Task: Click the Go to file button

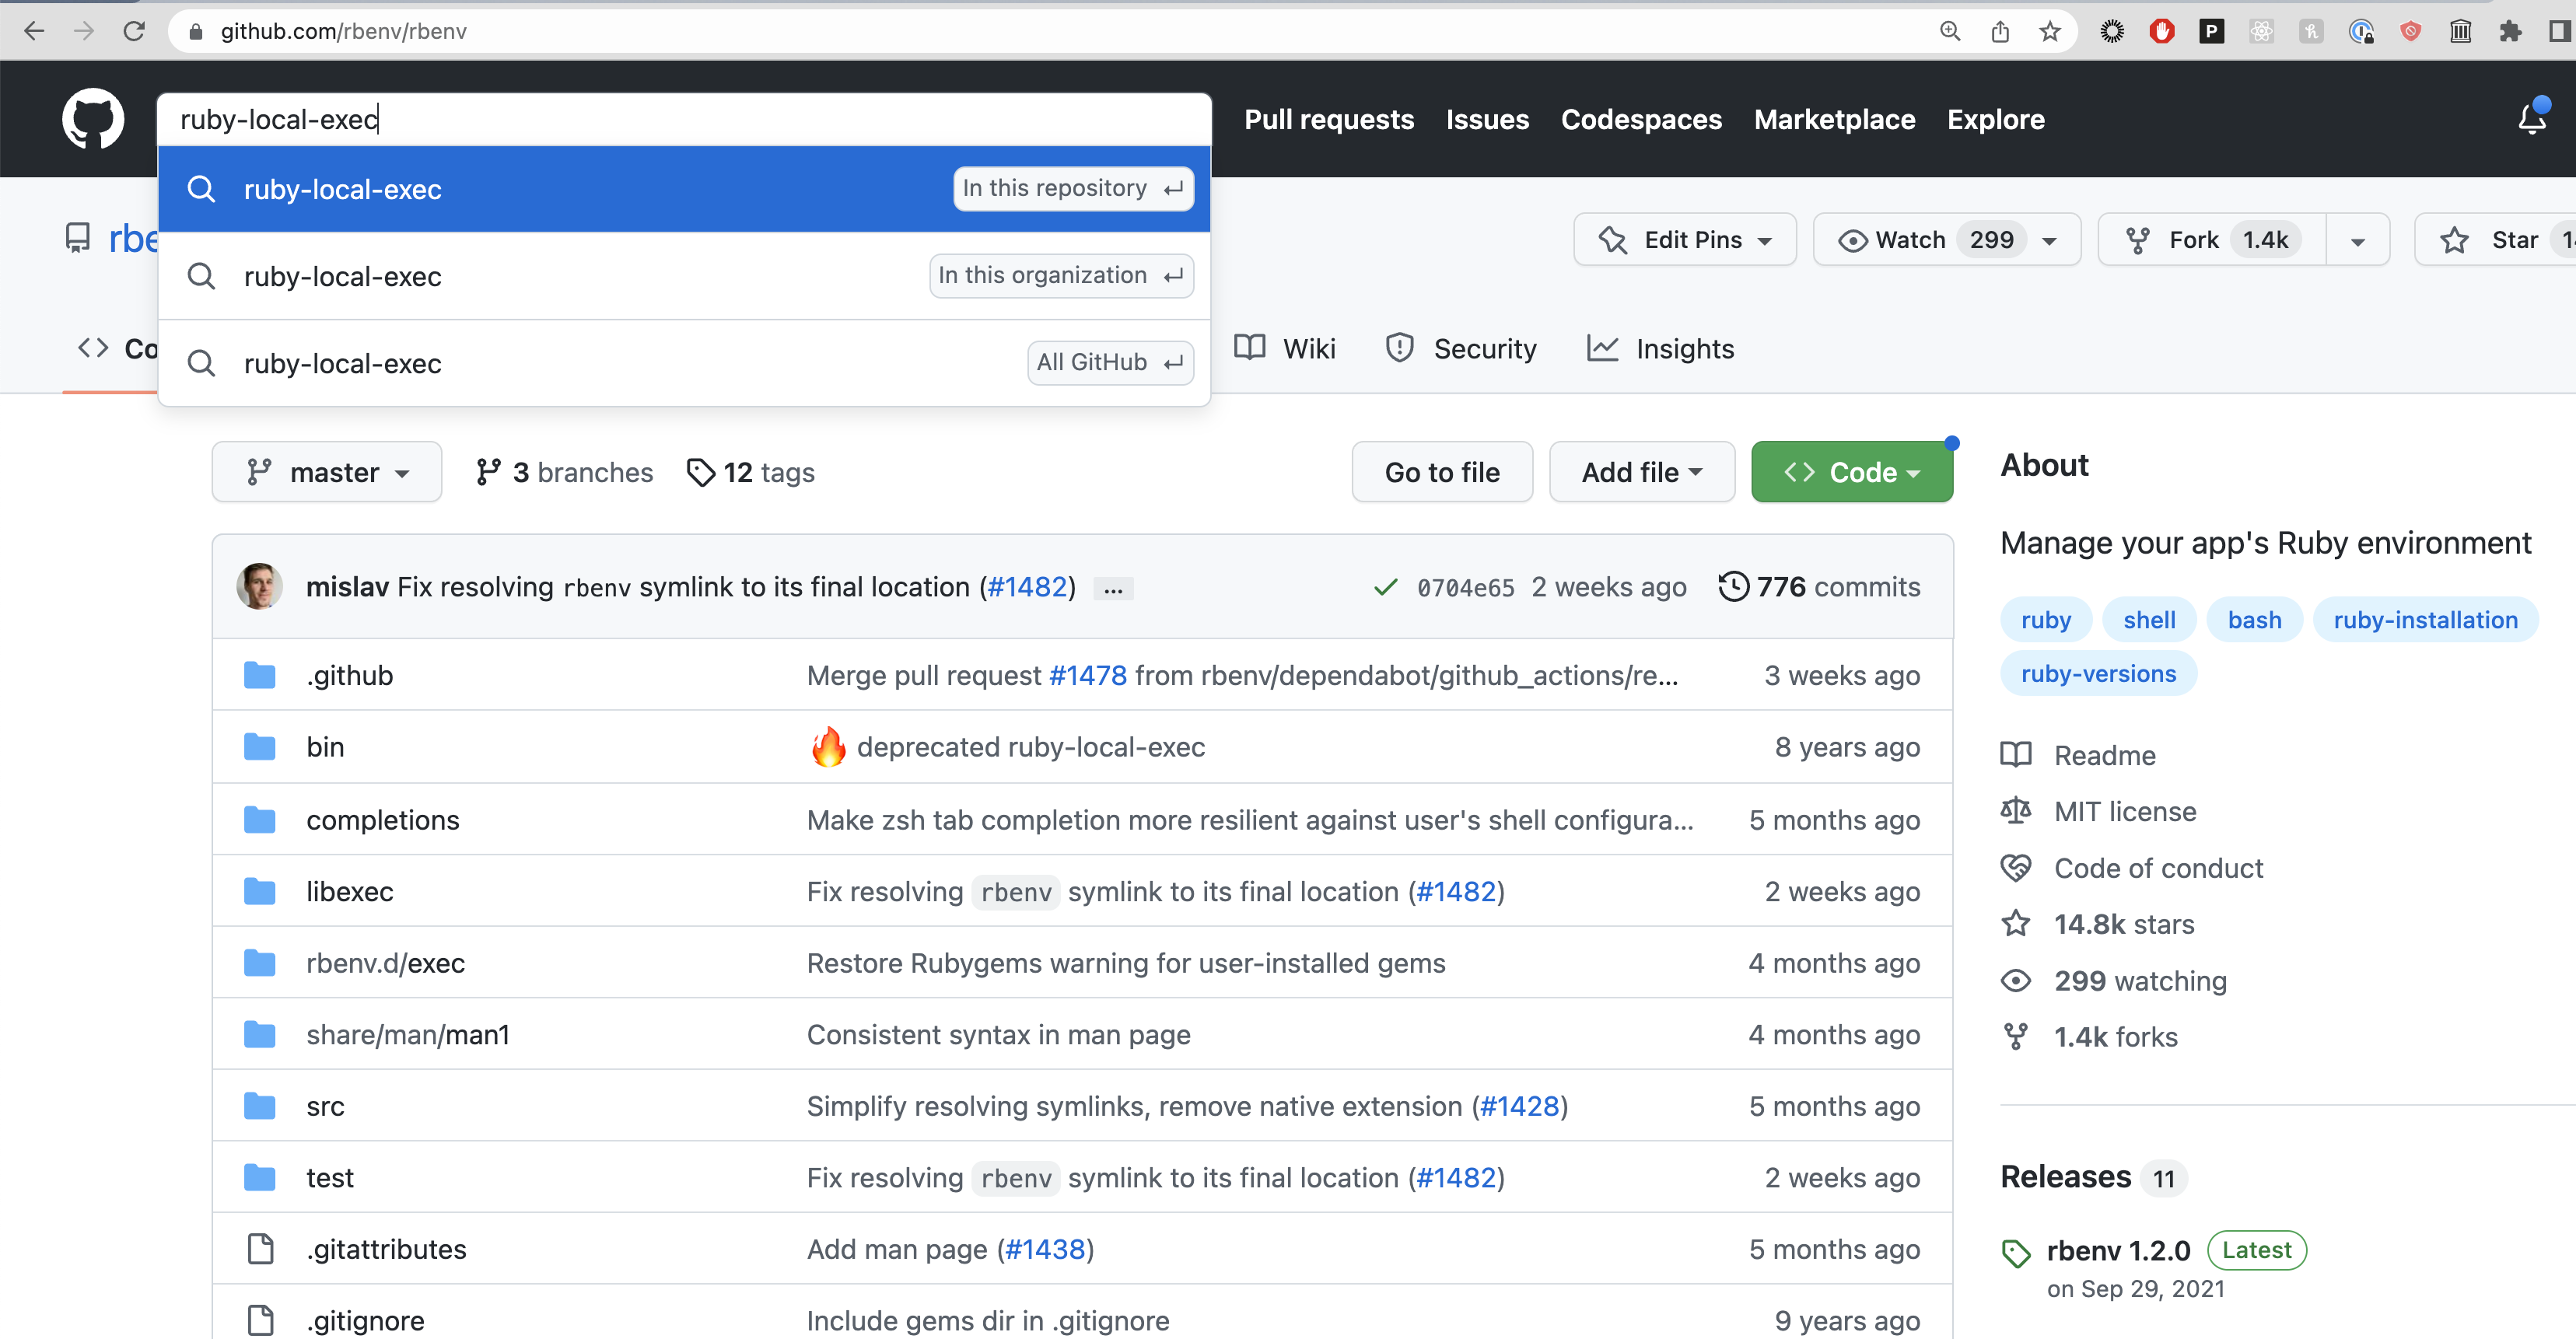Action: pos(1442,472)
